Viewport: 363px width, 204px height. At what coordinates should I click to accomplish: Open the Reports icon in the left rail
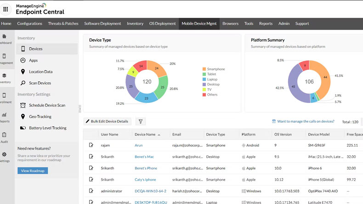(x=5, y=115)
